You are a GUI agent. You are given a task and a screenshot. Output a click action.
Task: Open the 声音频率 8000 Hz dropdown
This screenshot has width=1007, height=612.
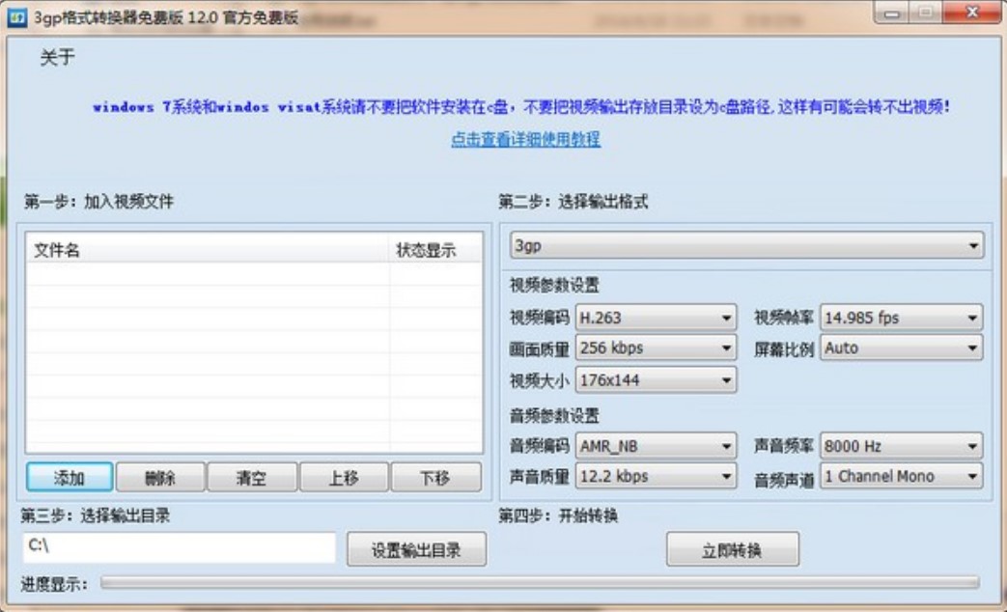coord(901,446)
